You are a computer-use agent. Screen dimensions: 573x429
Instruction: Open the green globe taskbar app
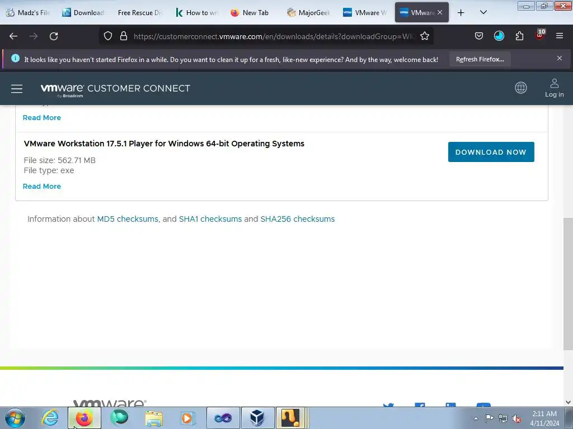[119, 418]
